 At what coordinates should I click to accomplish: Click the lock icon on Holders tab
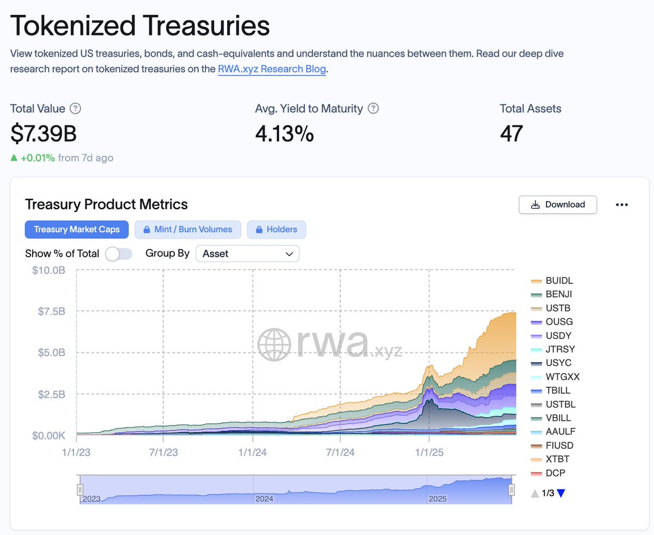[x=259, y=230]
